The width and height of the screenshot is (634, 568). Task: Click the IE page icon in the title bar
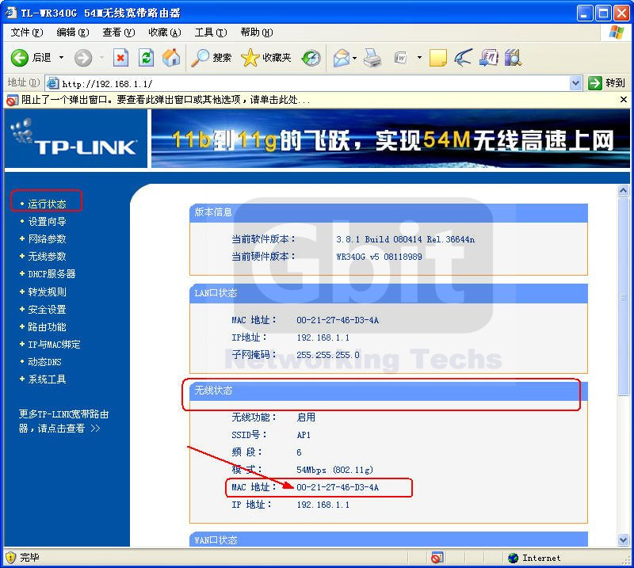click(x=11, y=13)
